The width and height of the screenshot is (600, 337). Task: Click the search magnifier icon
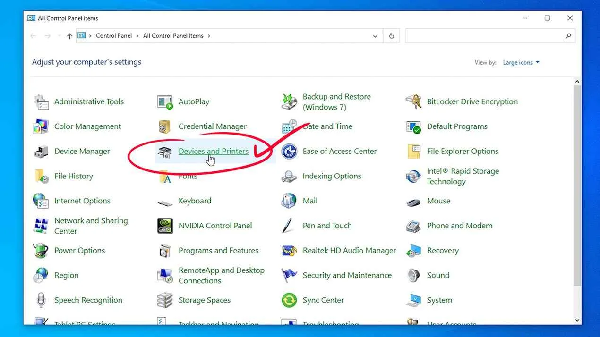pyautogui.click(x=568, y=36)
